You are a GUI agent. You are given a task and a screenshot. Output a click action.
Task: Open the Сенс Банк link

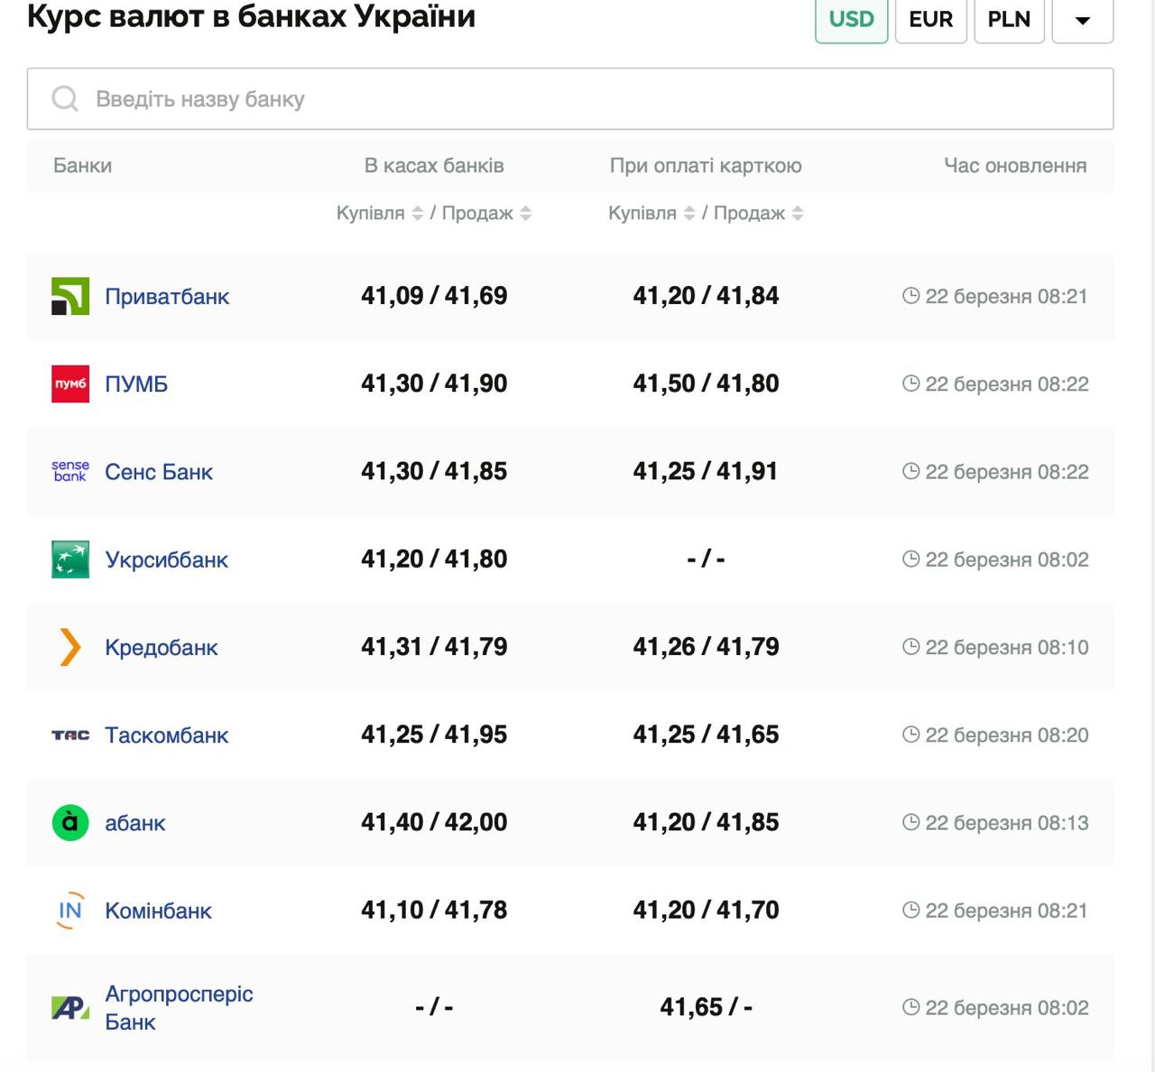point(159,472)
